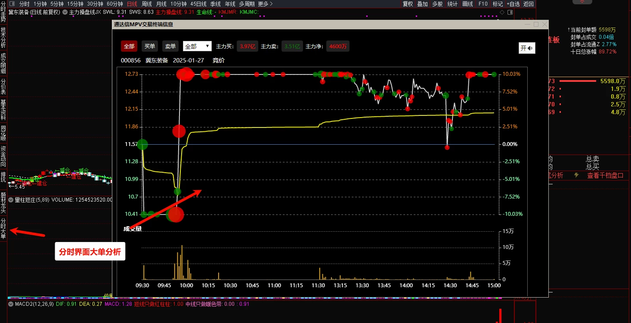
Task: Switch to the 5分钟 period tab
Action: pyautogui.click(x=57, y=4)
